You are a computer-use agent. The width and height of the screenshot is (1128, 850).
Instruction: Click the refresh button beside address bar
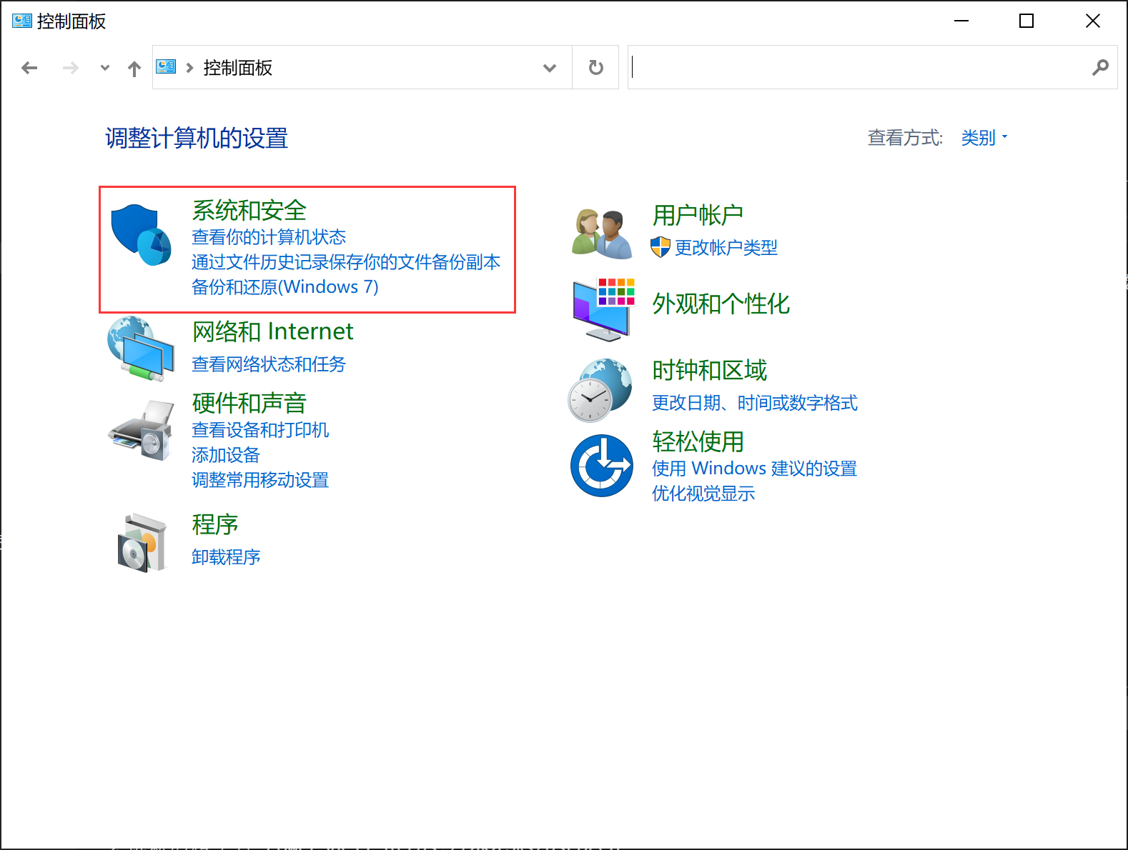click(595, 68)
